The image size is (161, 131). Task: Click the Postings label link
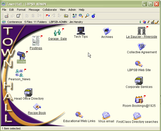[x=36, y=48]
